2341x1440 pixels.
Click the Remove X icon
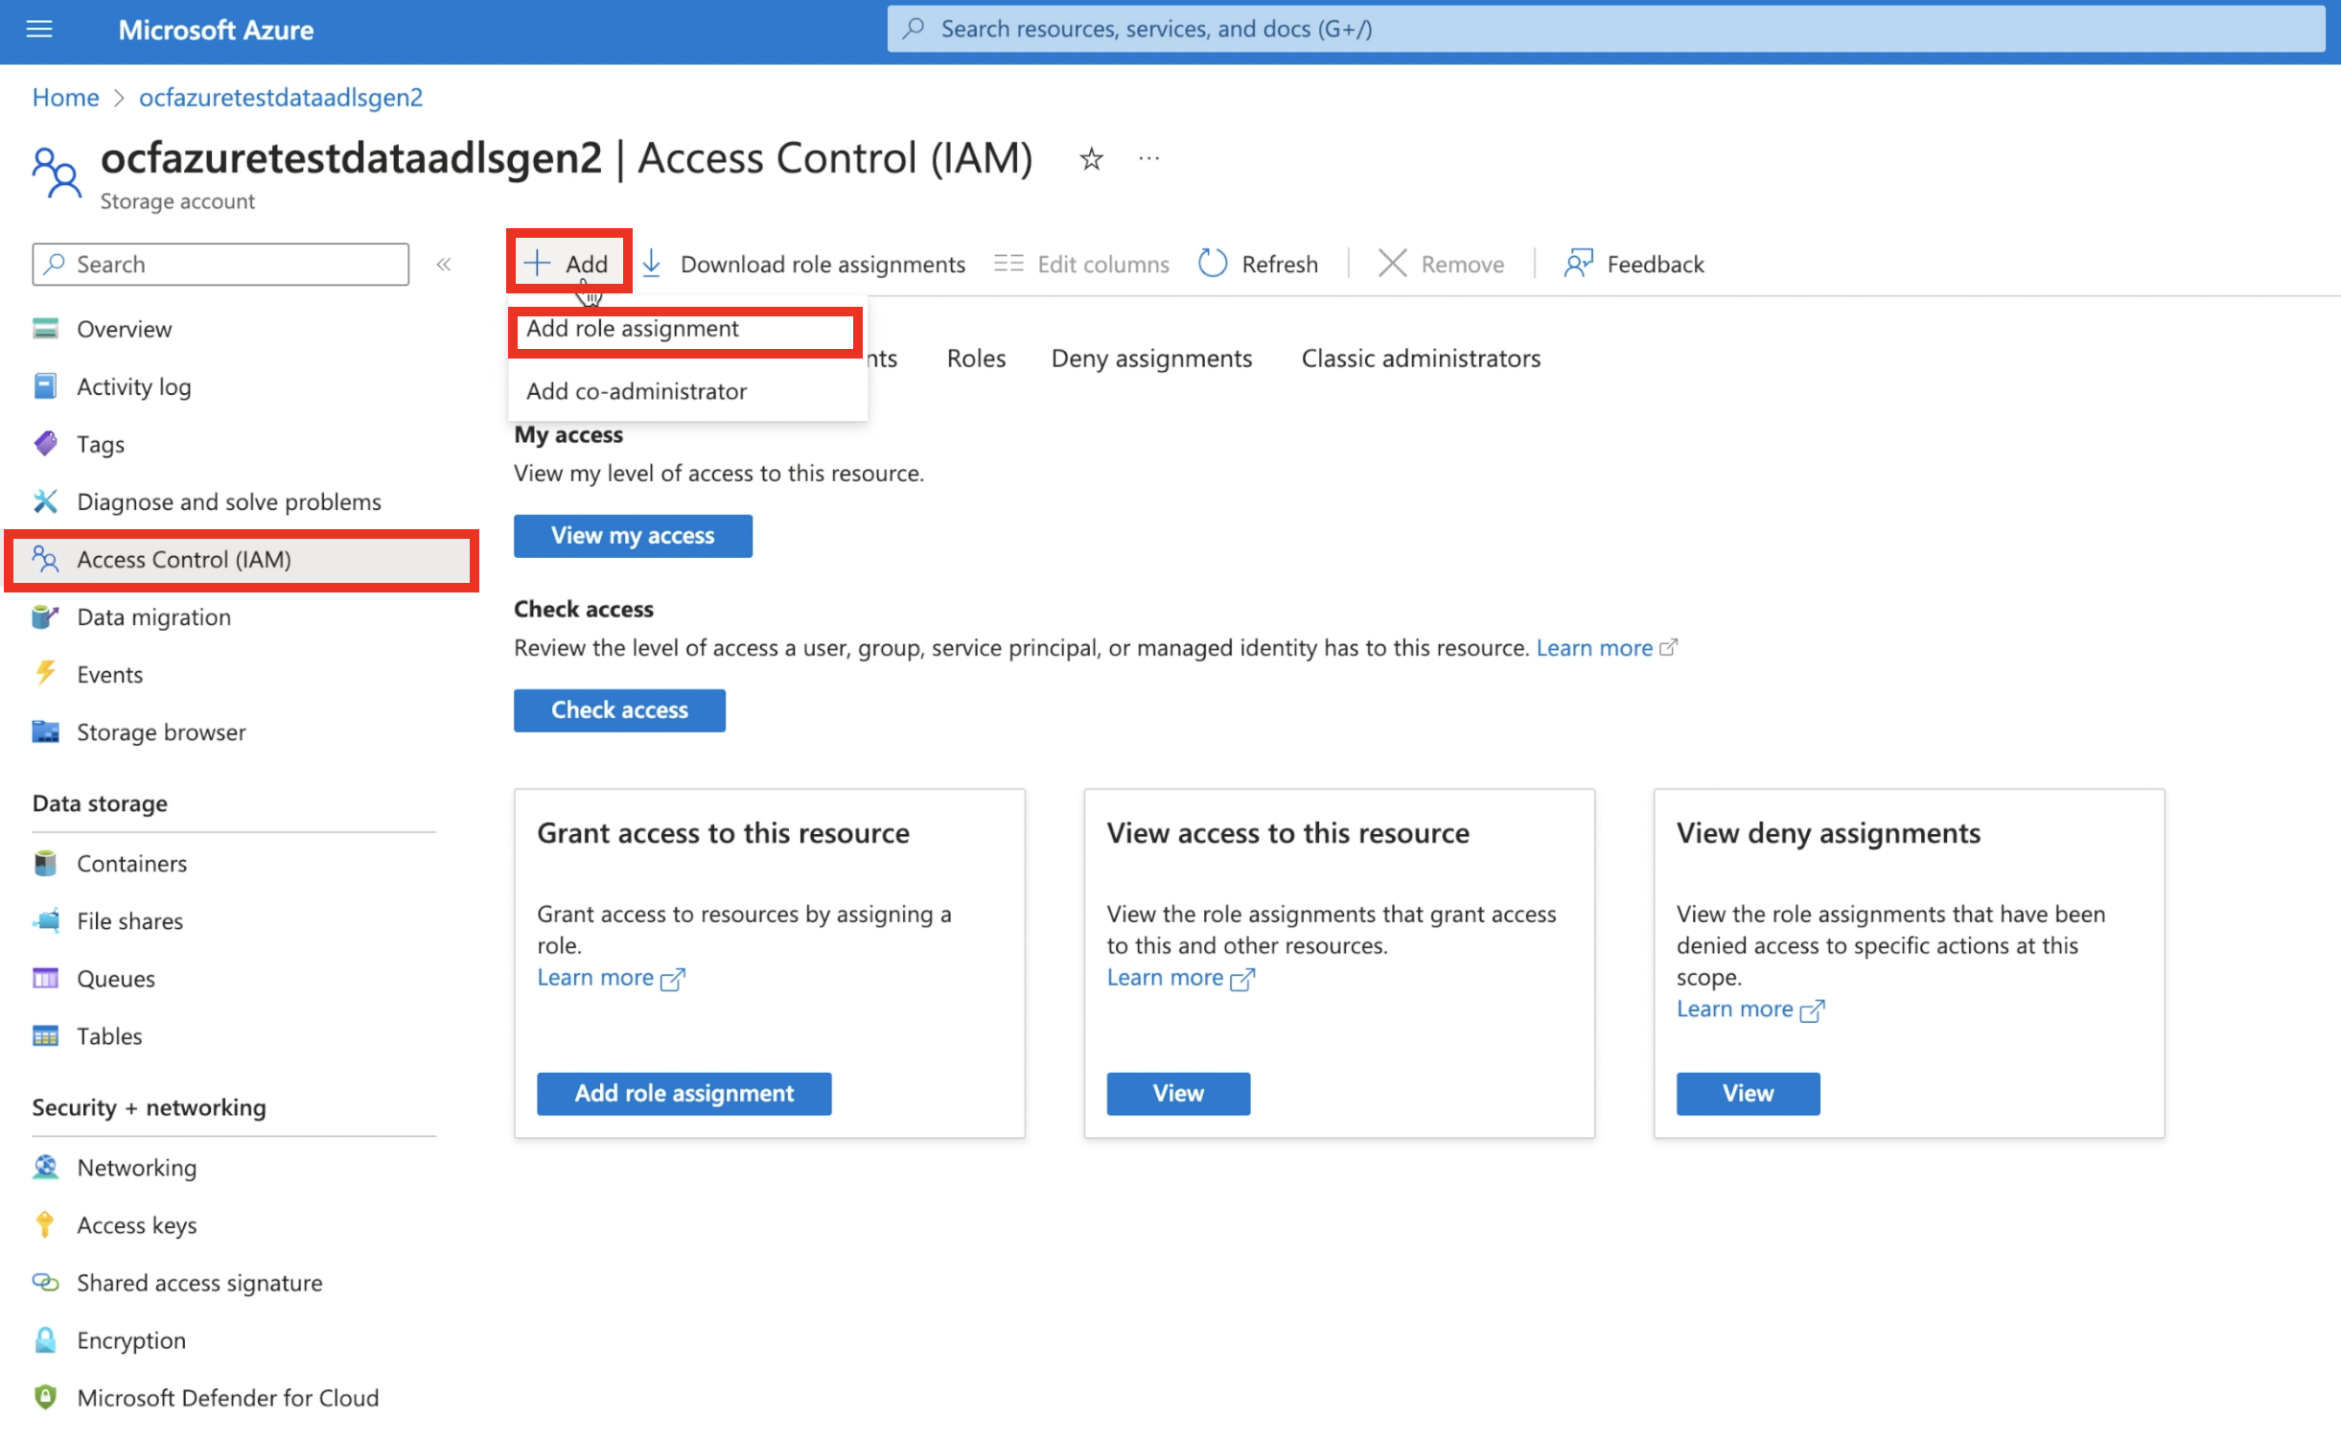tap(1392, 263)
